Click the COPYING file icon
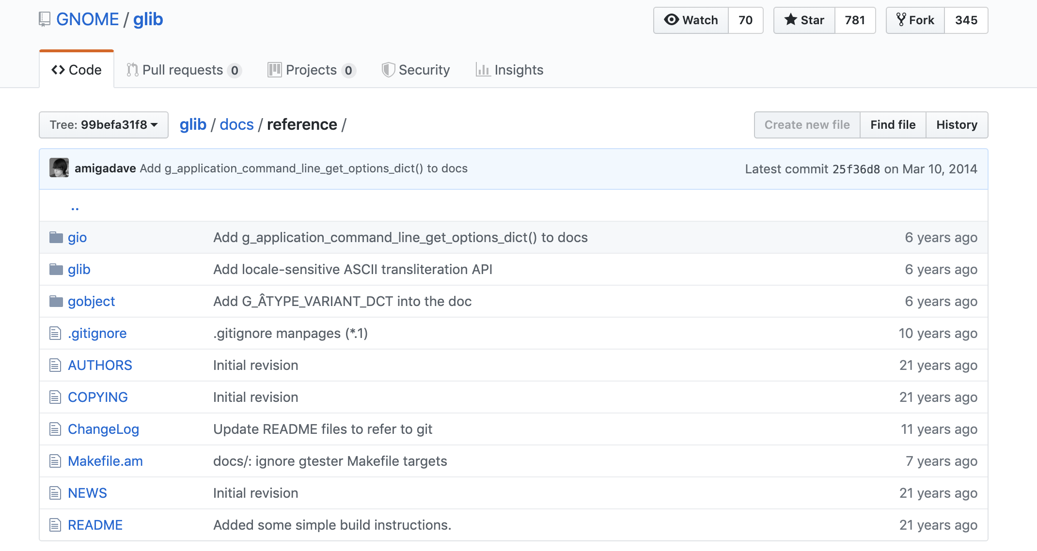Image resolution: width=1037 pixels, height=551 pixels. [x=55, y=397]
